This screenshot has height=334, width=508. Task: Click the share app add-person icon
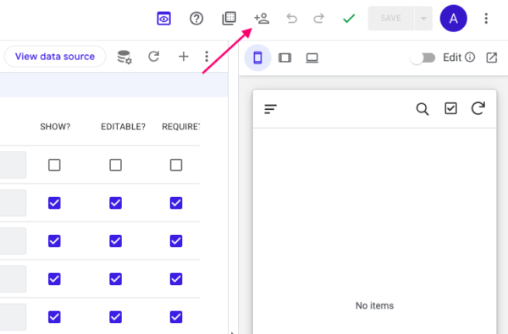point(262,19)
